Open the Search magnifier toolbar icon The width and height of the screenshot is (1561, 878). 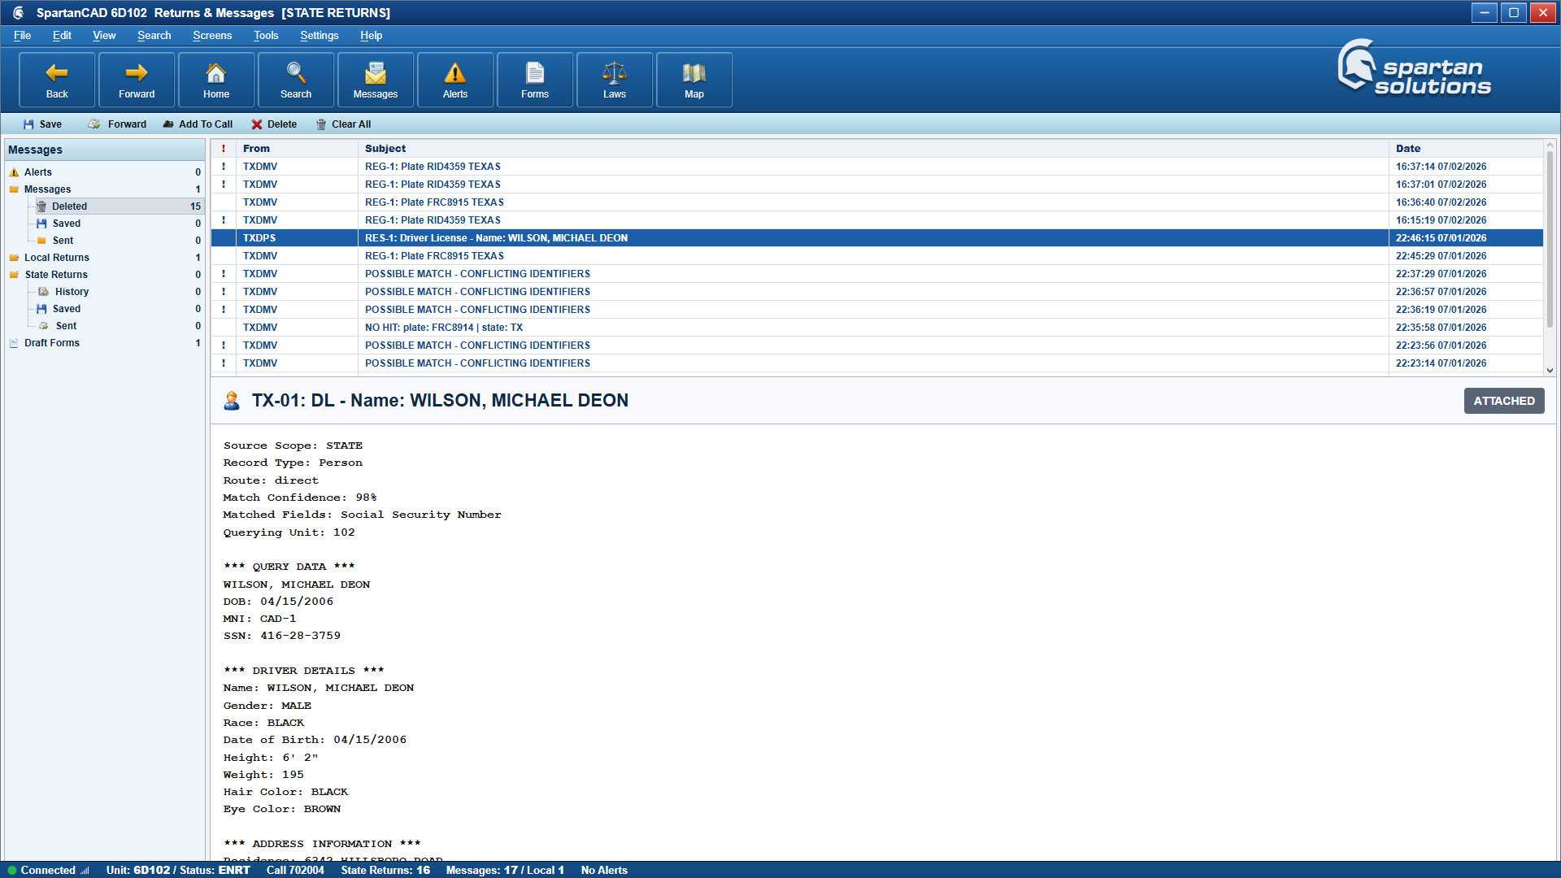[x=296, y=80]
